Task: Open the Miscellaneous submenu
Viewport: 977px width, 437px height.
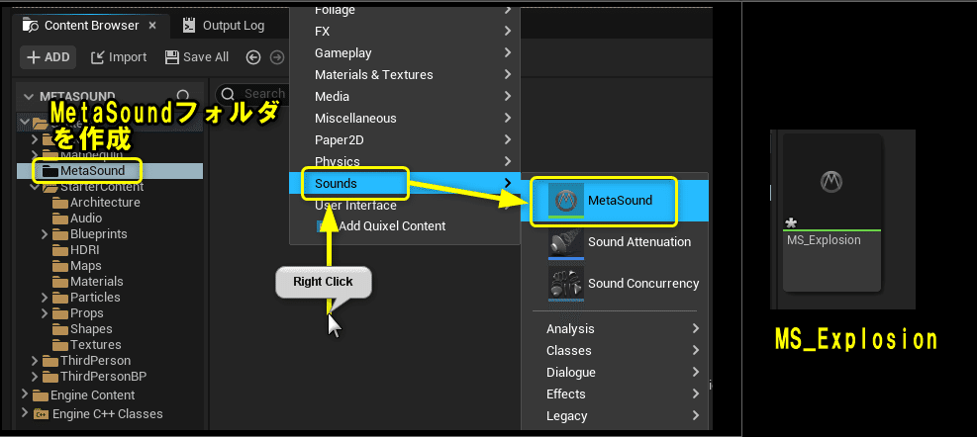Action: pyautogui.click(x=405, y=119)
